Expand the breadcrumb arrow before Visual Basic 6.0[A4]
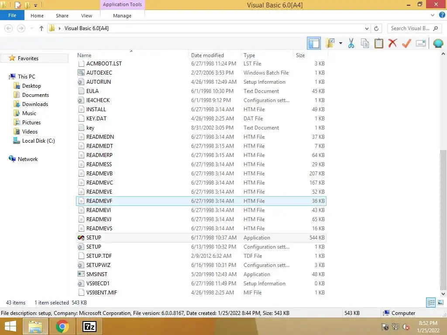Viewport: 447px width, 335px height. [x=59, y=28]
